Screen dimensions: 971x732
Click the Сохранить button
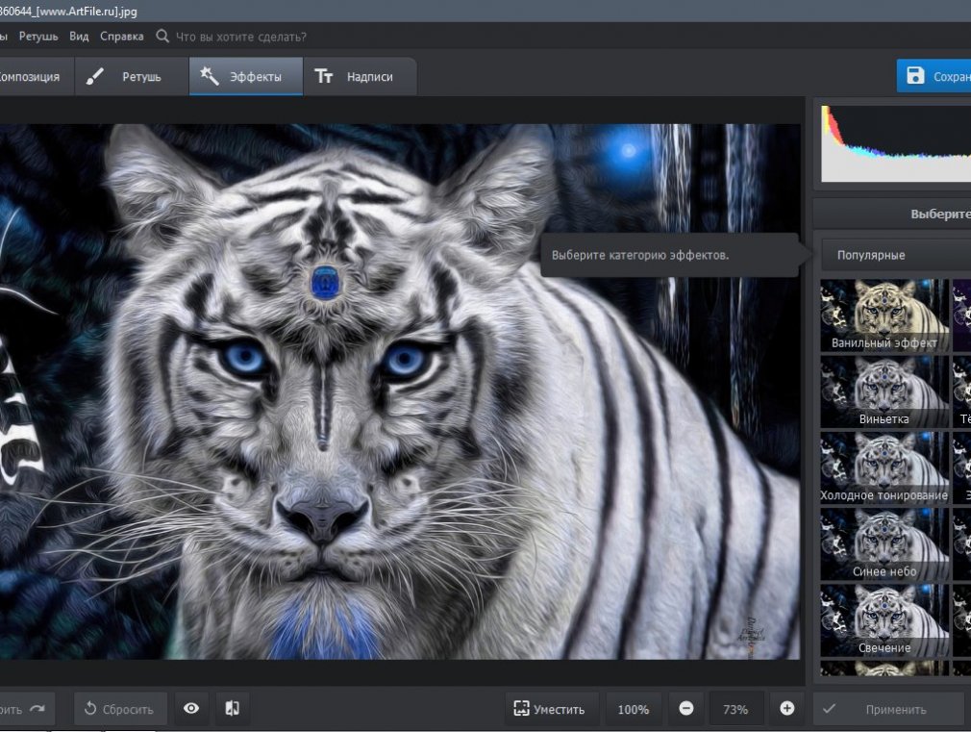(x=934, y=76)
